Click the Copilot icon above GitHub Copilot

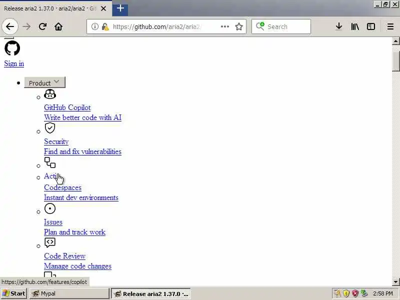click(49, 94)
